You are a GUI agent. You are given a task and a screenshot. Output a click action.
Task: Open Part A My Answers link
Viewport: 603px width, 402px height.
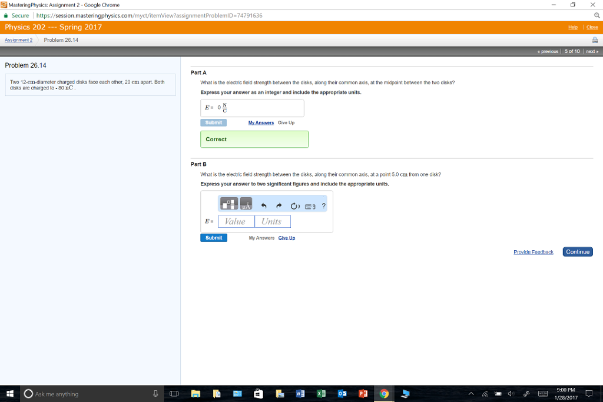261,123
